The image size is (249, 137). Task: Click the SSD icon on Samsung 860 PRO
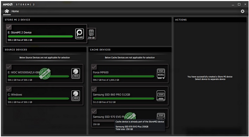(161, 96)
